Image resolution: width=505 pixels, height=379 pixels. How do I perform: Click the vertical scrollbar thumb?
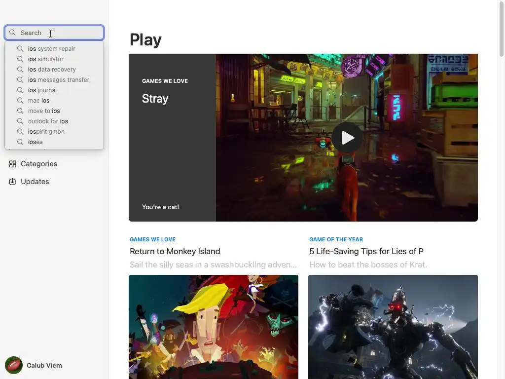(502, 29)
